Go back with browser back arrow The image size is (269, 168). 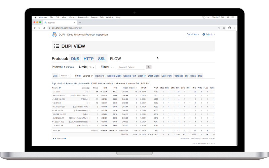coord(35,28)
